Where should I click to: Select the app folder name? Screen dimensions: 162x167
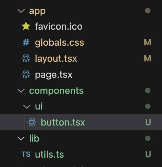coord(37,11)
